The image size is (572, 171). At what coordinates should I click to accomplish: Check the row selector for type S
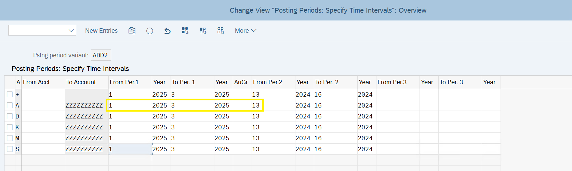[x=10, y=149]
